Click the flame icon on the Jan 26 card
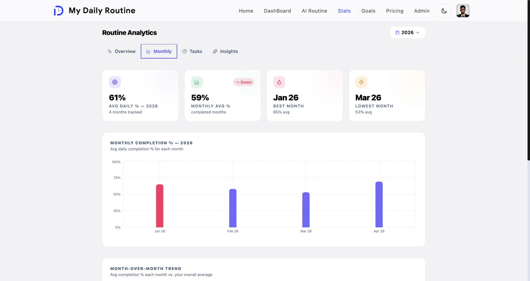This screenshot has height=281, width=530. [279, 82]
